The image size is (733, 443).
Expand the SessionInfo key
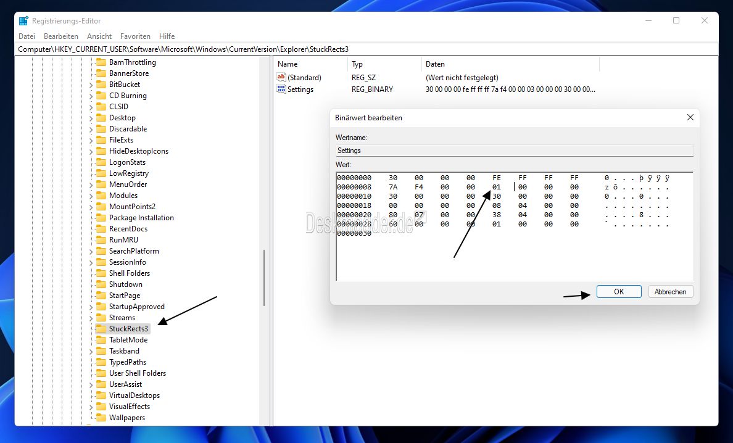pyautogui.click(x=91, y=263)
